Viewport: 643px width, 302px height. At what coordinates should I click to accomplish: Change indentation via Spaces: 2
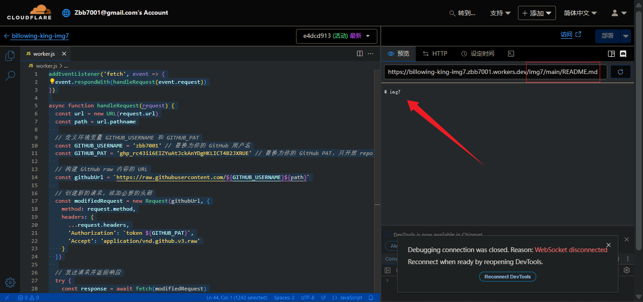[284, 298]
